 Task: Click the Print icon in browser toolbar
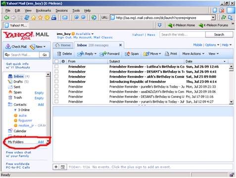(x=54, y=17)
